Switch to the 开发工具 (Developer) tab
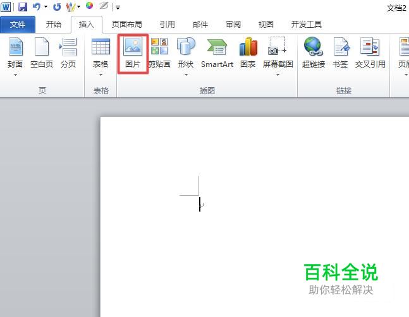 coord(306,25)
